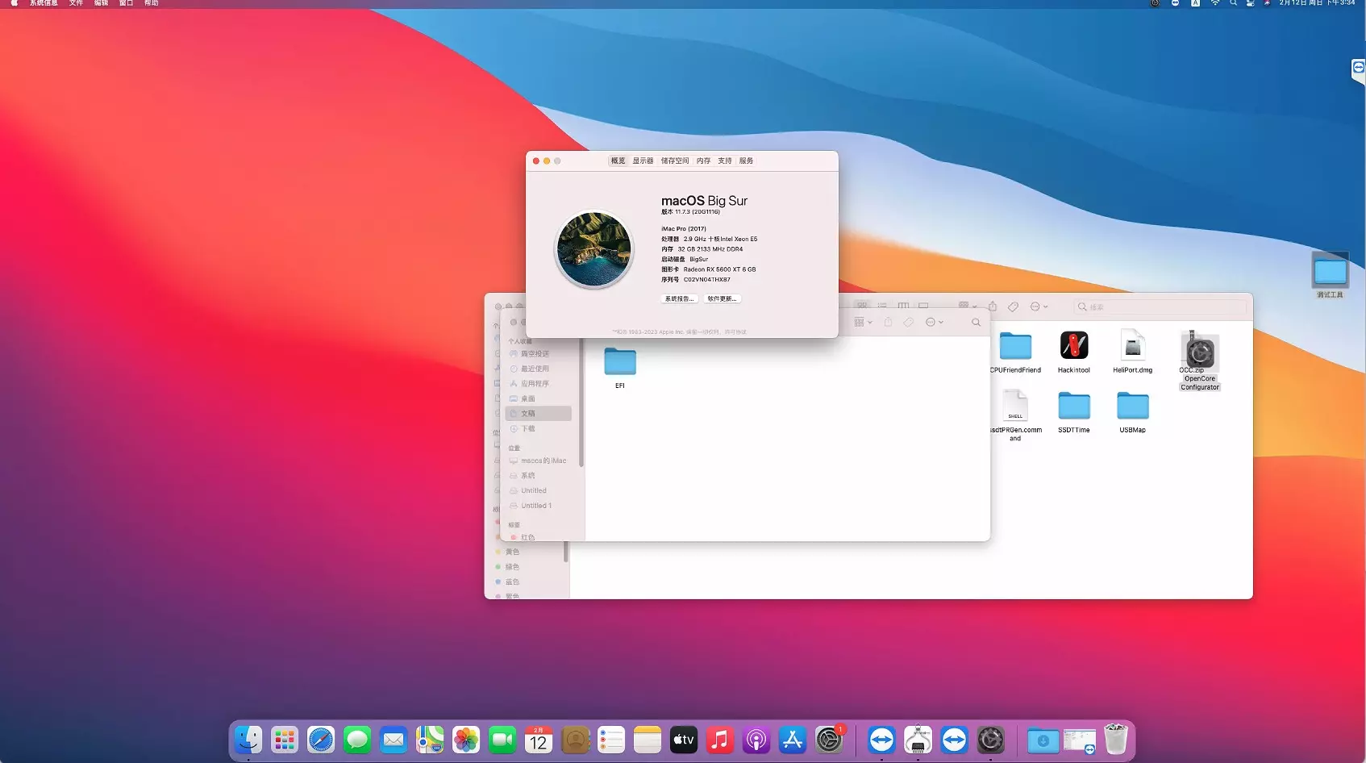Click the Finder search field
Viewport: 1366px width, 763px height.
(1161, 307)
